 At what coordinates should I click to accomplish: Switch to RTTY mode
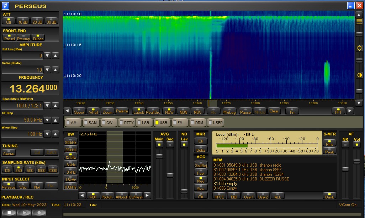click(127, 122)
